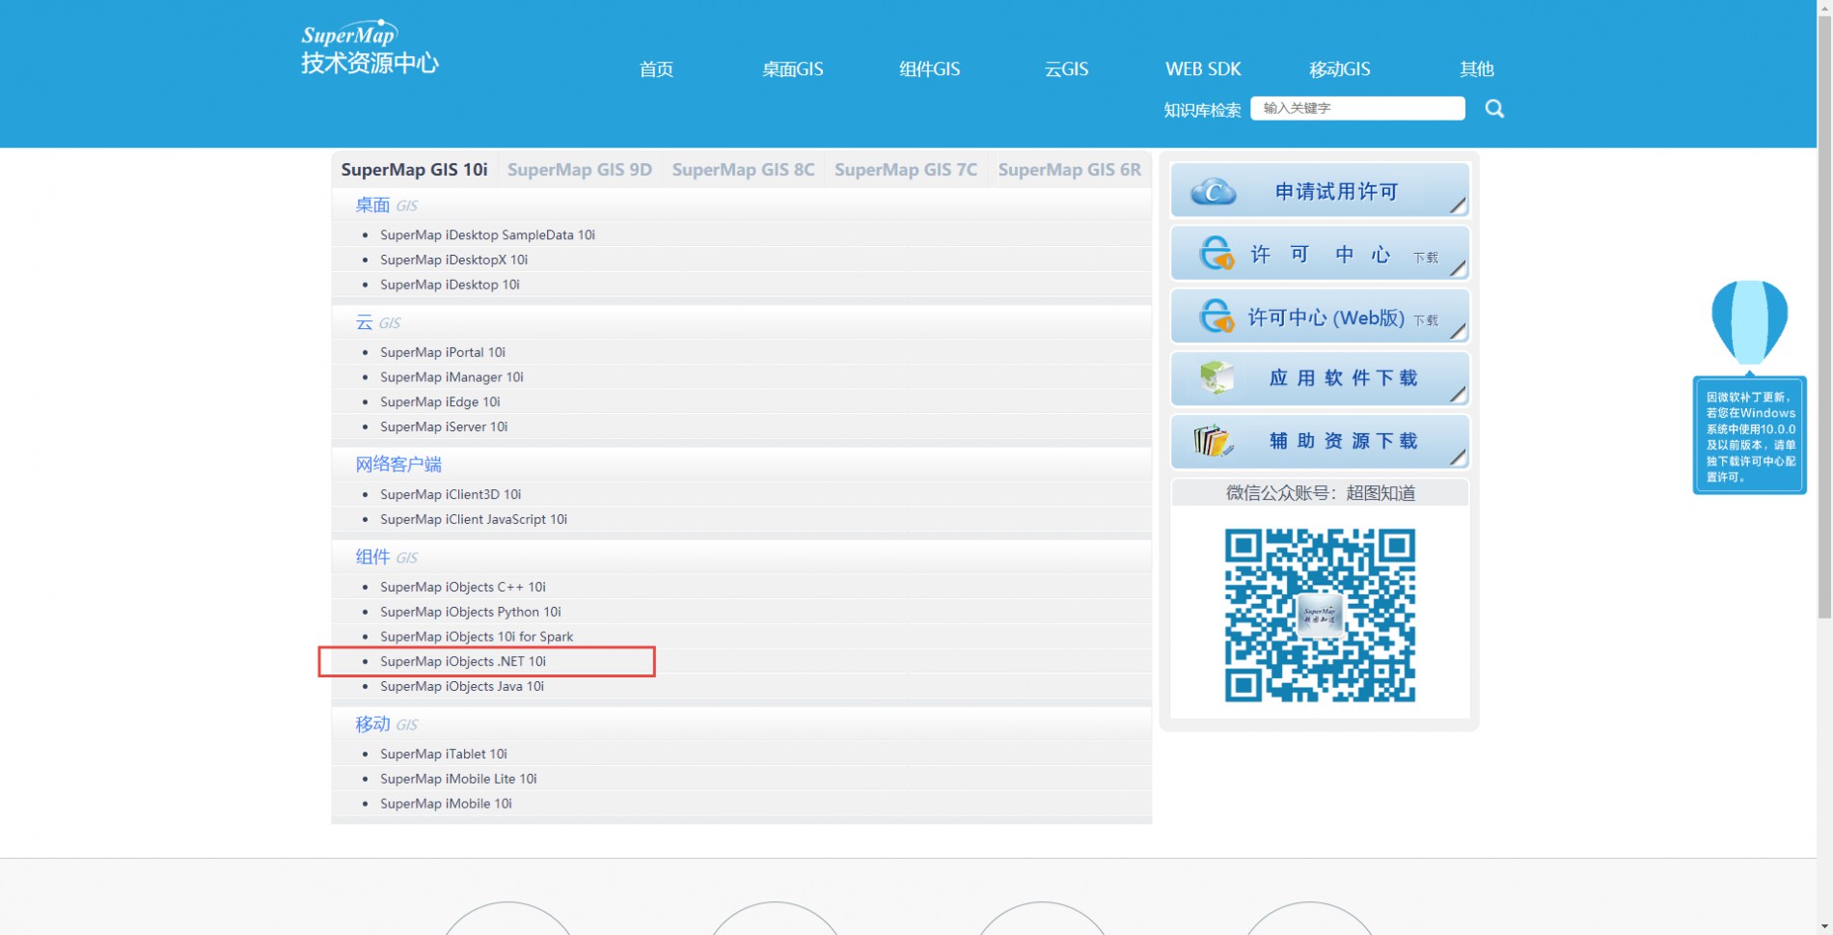Click the search magnifier icon
This screenshot has width=1833, height=935.
[1494, 109]
